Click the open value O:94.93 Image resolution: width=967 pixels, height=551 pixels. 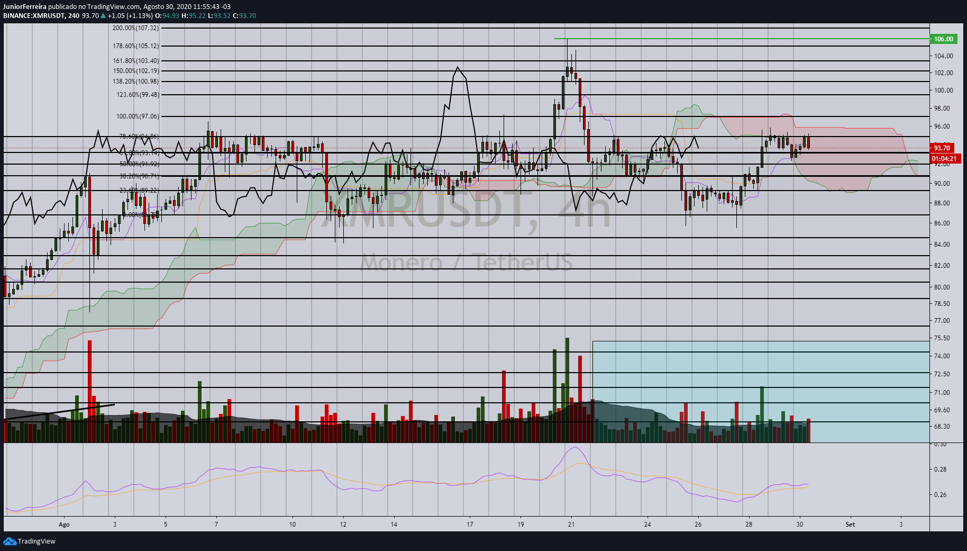click(167, 15)
